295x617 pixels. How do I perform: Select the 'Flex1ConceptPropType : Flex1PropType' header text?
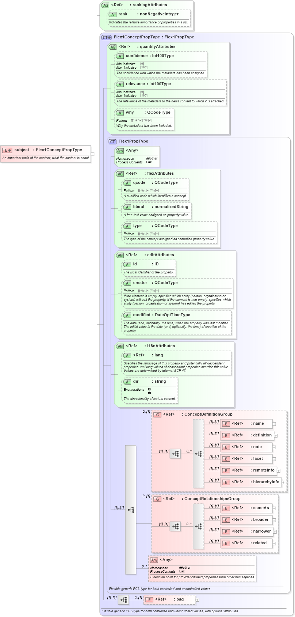click(x=154, y=37)
